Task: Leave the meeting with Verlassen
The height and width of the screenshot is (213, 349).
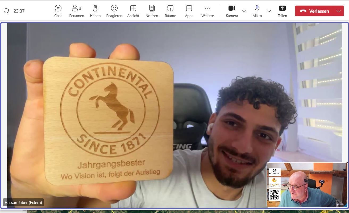Action: coord(314,11)
